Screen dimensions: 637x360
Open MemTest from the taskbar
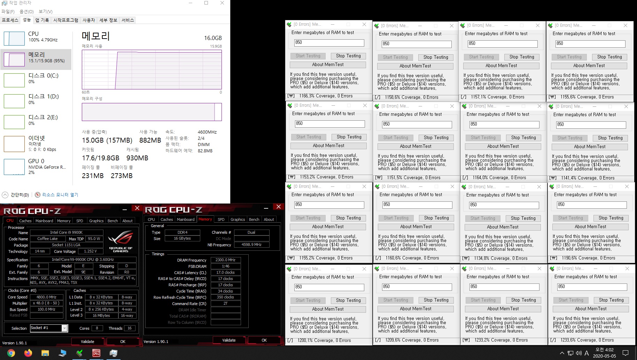(x=79, y=353)
